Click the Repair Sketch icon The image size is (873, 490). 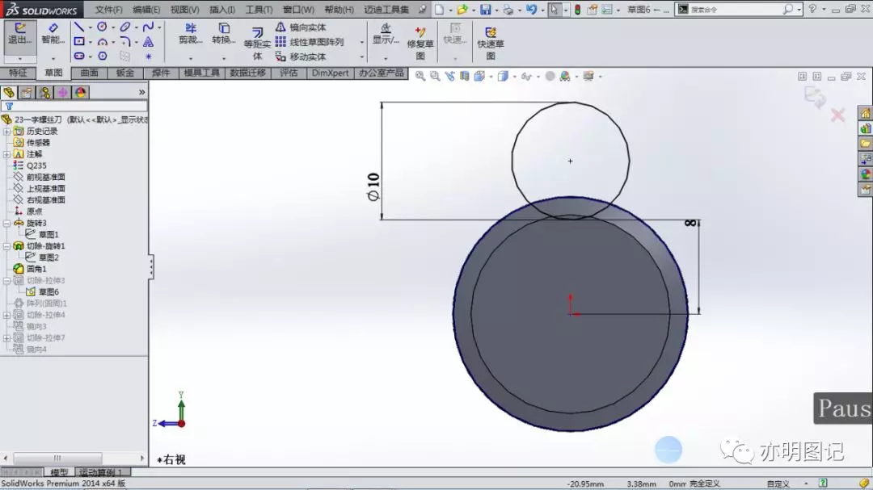pyautogui.click(x=420, y=43)
